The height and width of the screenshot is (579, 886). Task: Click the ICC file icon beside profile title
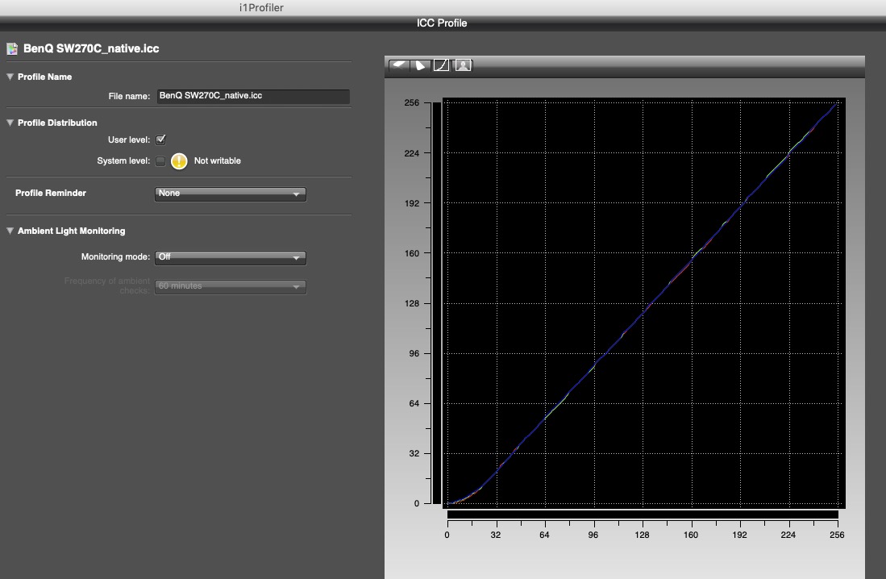pos(12,48)
